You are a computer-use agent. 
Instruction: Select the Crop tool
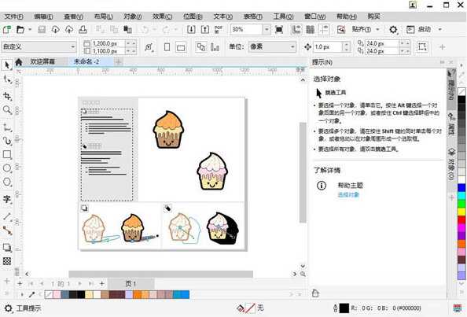7,96
